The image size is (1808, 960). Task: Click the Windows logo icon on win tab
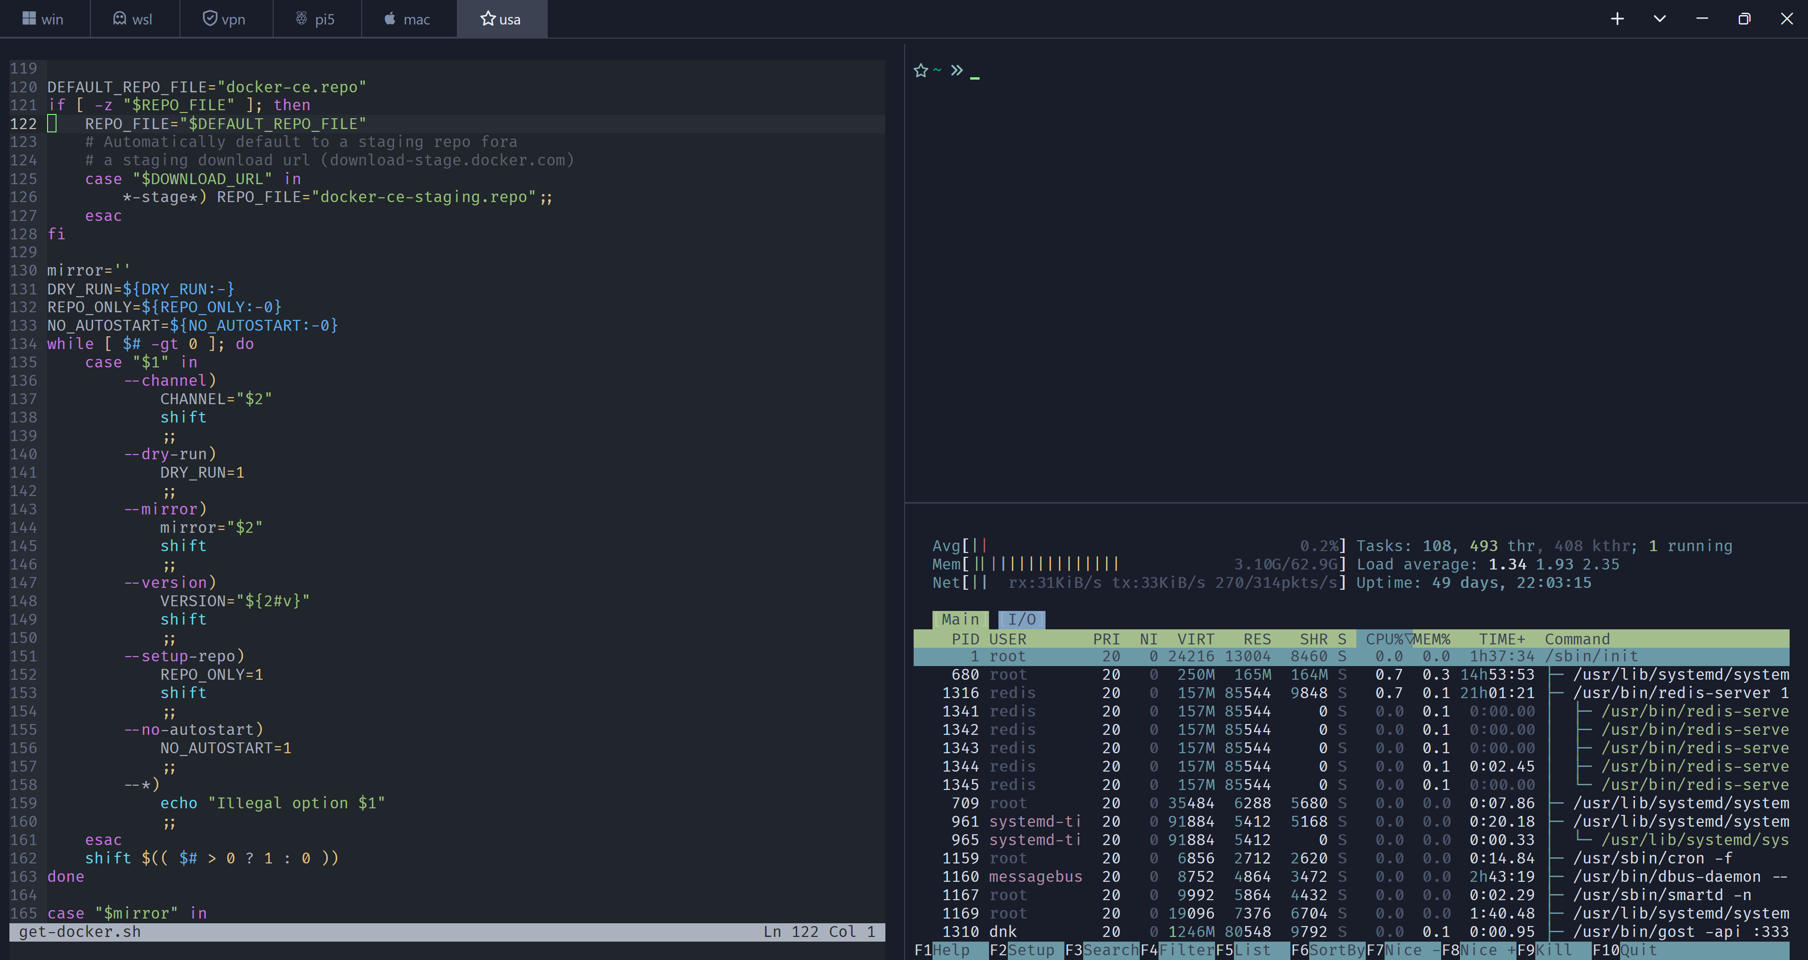[29, 18]
